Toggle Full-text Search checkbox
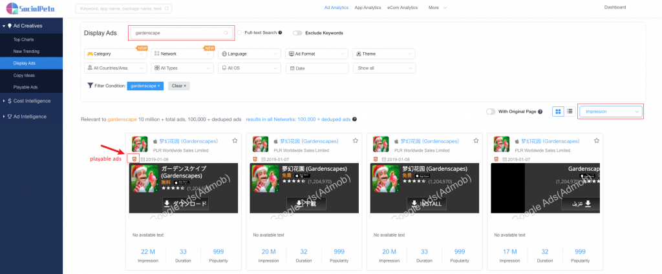The height and width of the screenshot is (274, 662). (239, 32)
